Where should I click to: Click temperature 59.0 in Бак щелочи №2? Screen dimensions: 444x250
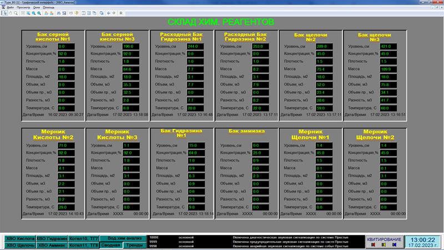[324, 108]
